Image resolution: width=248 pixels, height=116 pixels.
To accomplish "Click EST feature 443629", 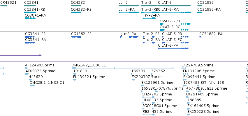I will click(36, 77).
